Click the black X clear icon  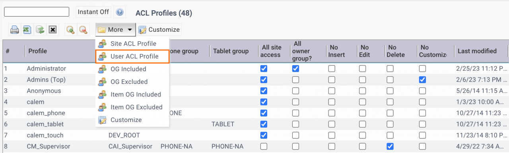coord(52,30)
